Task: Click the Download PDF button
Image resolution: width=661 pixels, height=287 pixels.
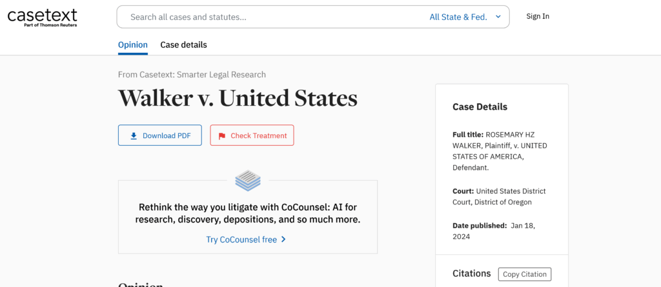Action: [x=160, y=135]
